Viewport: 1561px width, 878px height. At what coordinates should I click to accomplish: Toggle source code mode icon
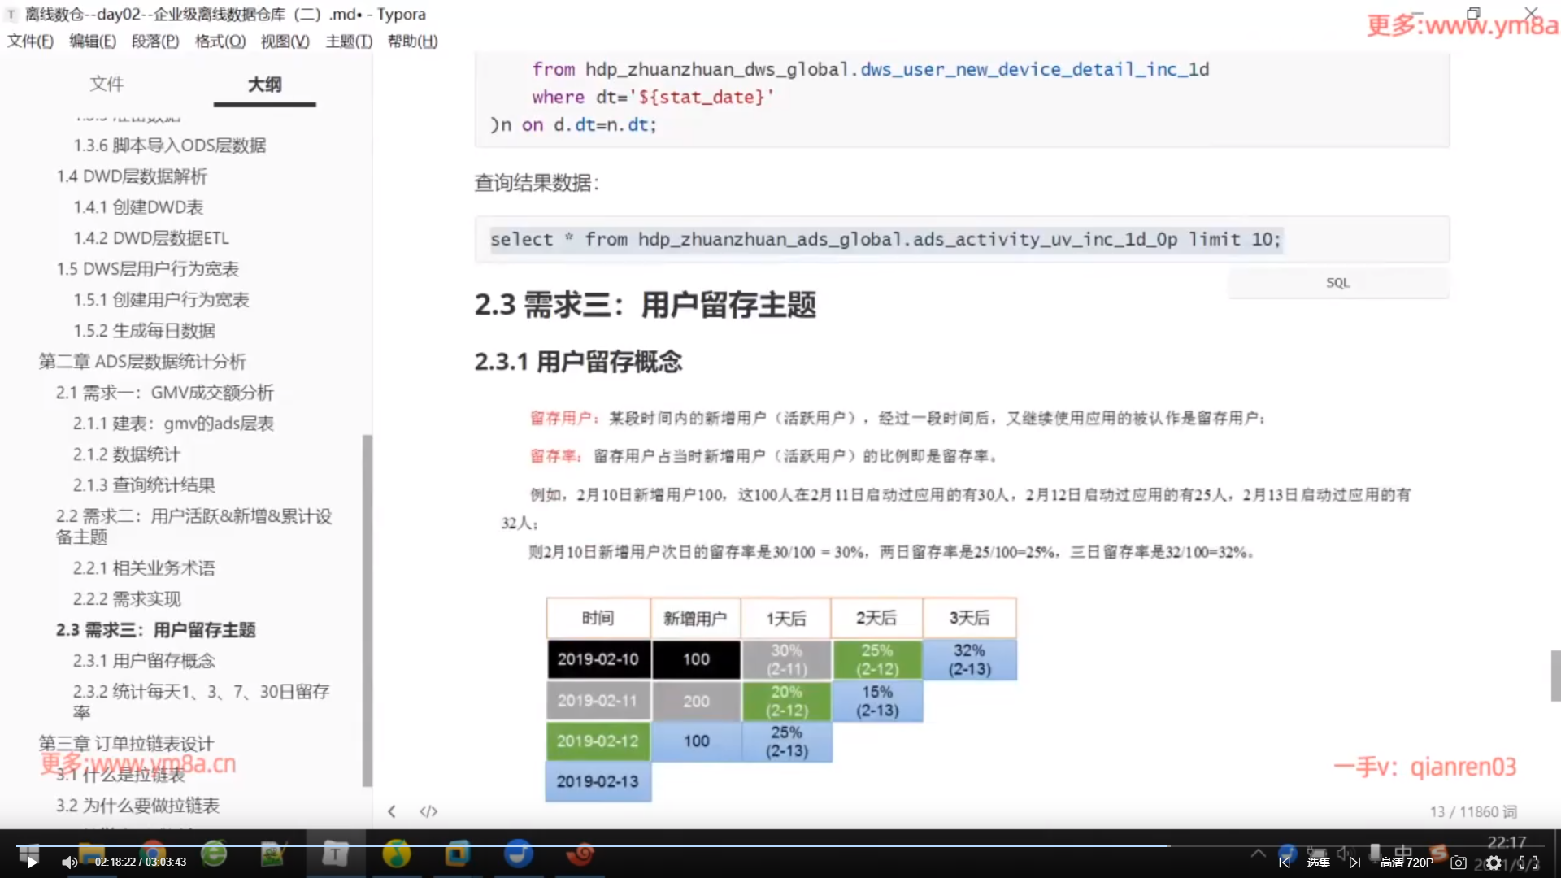(428, 811)
